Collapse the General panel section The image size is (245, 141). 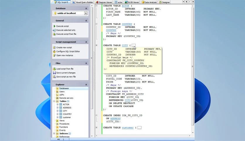point(86,21)
